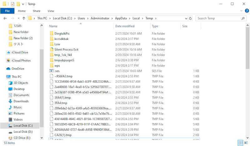Click the Back navigation arrow
250x146 pixels.
point(5,18)
